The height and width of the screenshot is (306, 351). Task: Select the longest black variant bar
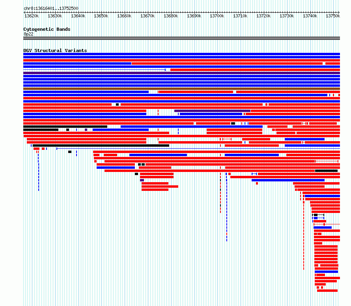coord(101,146)
